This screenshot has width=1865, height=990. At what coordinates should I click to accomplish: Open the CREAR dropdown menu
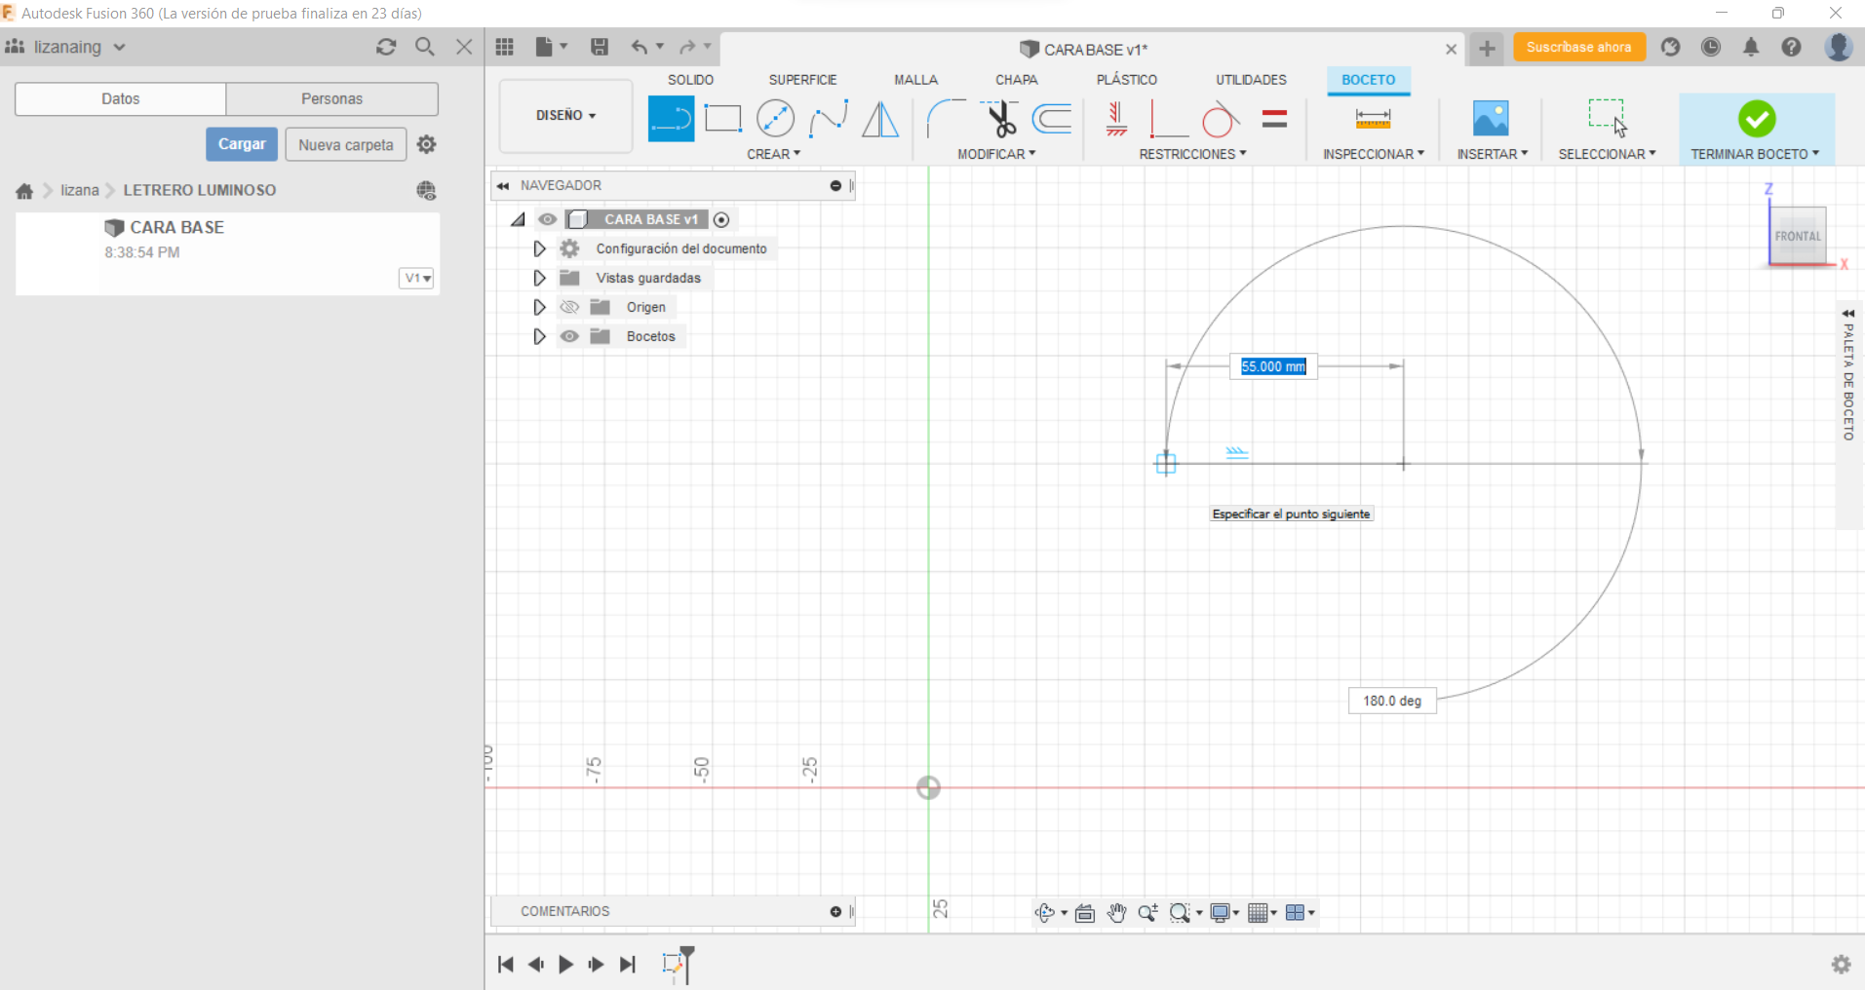(774, 154)
